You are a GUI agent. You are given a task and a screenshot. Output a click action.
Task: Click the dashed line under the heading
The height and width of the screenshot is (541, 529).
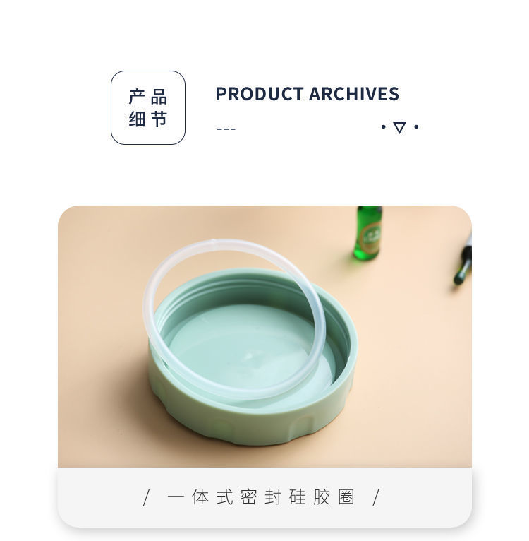pos(226,129)
